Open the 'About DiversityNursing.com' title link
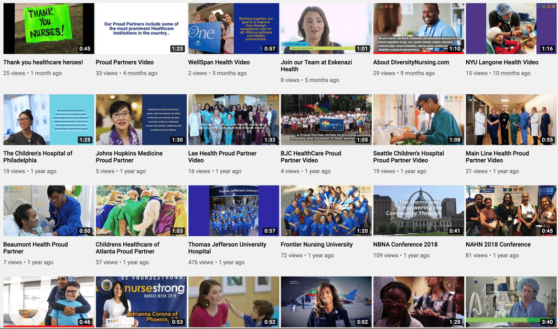This screenshot has height=329, width=558. pos(411,62)
